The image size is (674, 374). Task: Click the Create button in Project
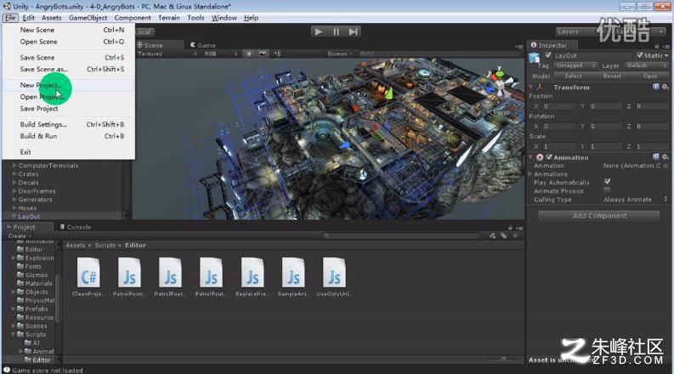(x=19, y=236)
